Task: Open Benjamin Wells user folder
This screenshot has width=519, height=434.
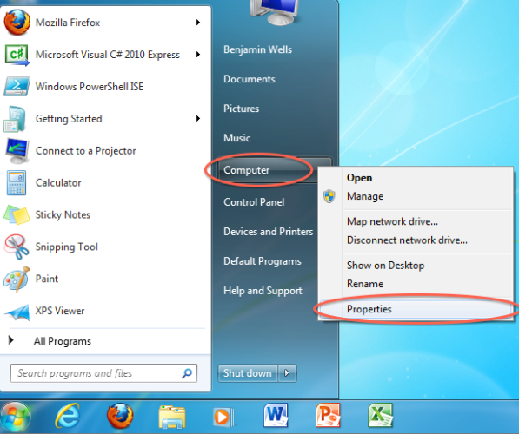Action: (257, 49)
